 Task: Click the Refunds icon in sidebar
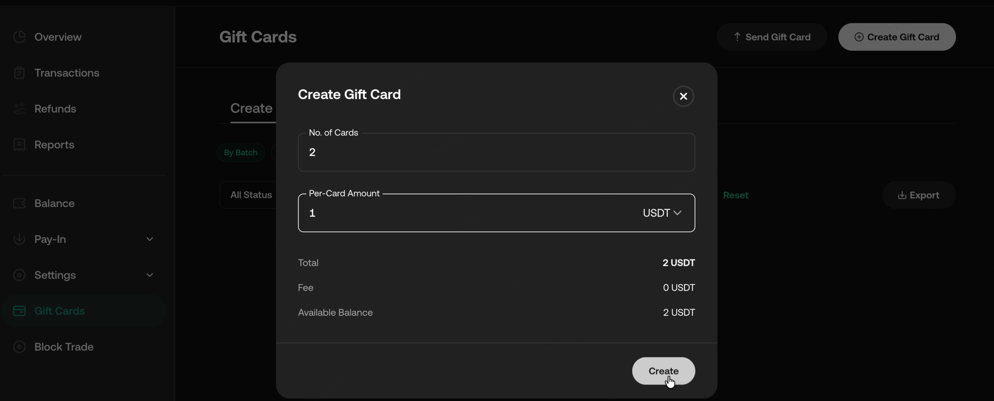(19, 108)
